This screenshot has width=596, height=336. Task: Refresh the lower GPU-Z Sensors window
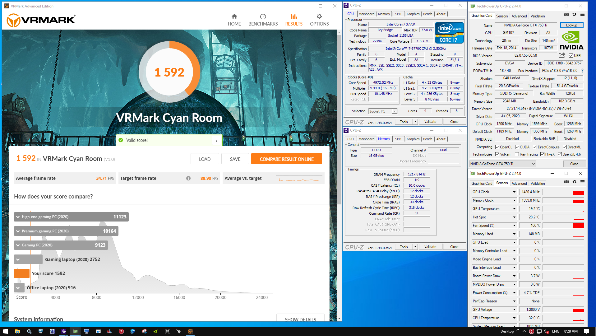click(575, 182)
